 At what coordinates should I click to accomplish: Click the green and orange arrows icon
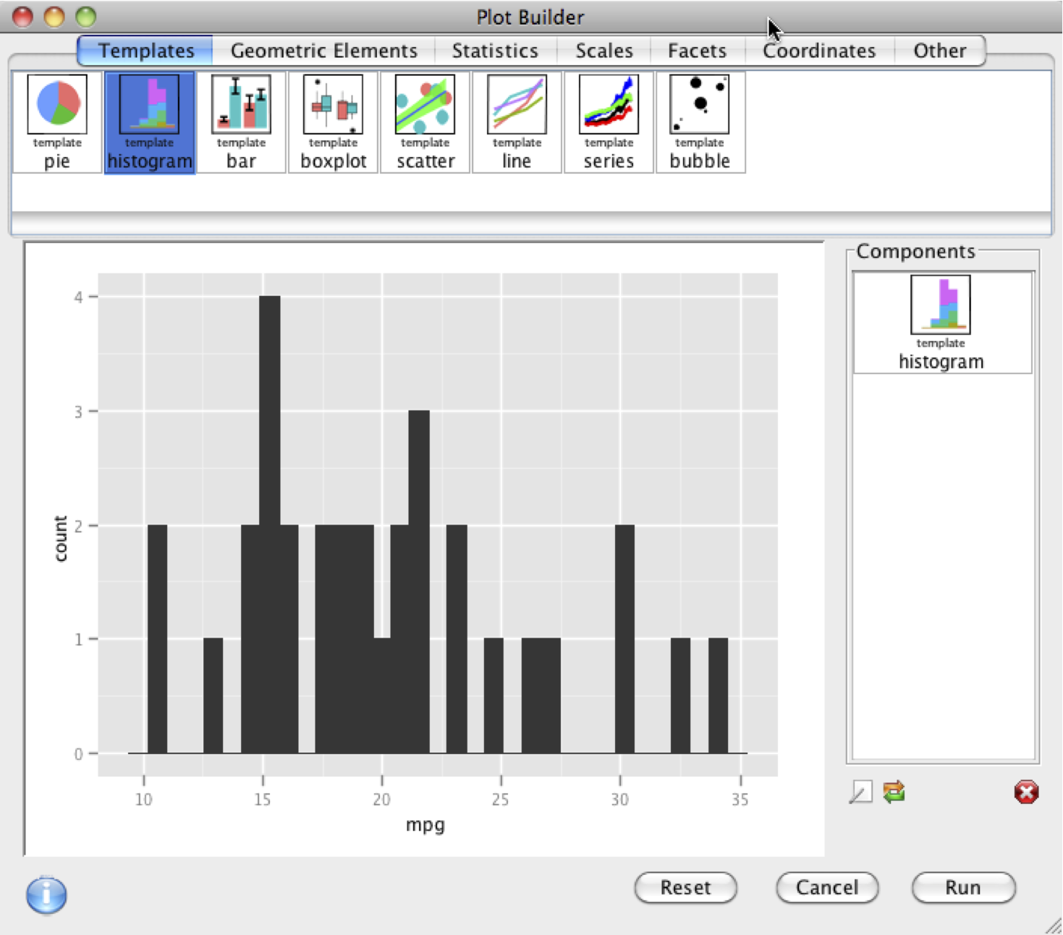pyautogui.click(x=894, y=792)
